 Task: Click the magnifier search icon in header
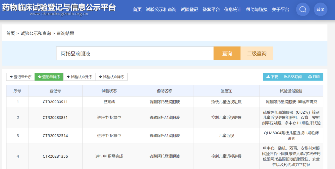302,9
